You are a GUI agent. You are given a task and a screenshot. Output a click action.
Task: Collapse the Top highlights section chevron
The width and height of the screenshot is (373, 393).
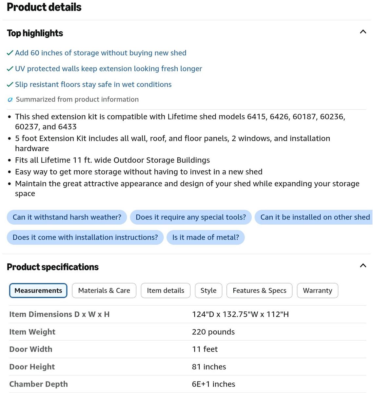pyautogui.click(x=363, y=32)
